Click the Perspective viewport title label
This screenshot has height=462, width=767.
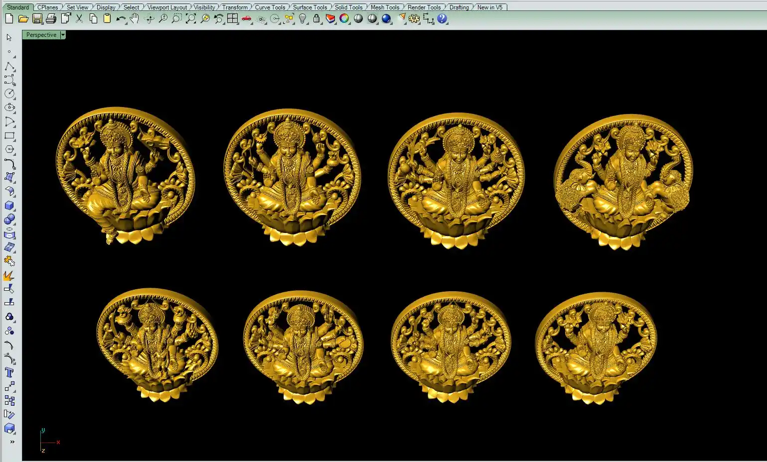tap(41, 35)
